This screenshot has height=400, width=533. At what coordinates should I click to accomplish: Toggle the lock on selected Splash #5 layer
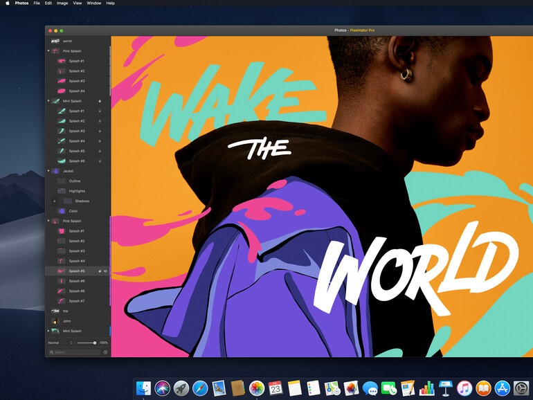100,271
